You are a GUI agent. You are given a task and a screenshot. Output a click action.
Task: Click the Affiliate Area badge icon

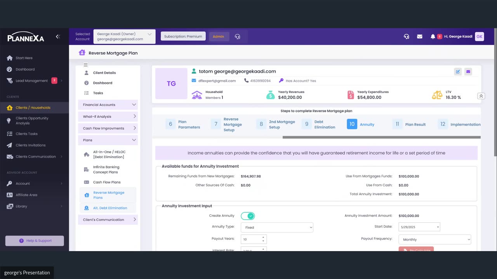(10, 195)
